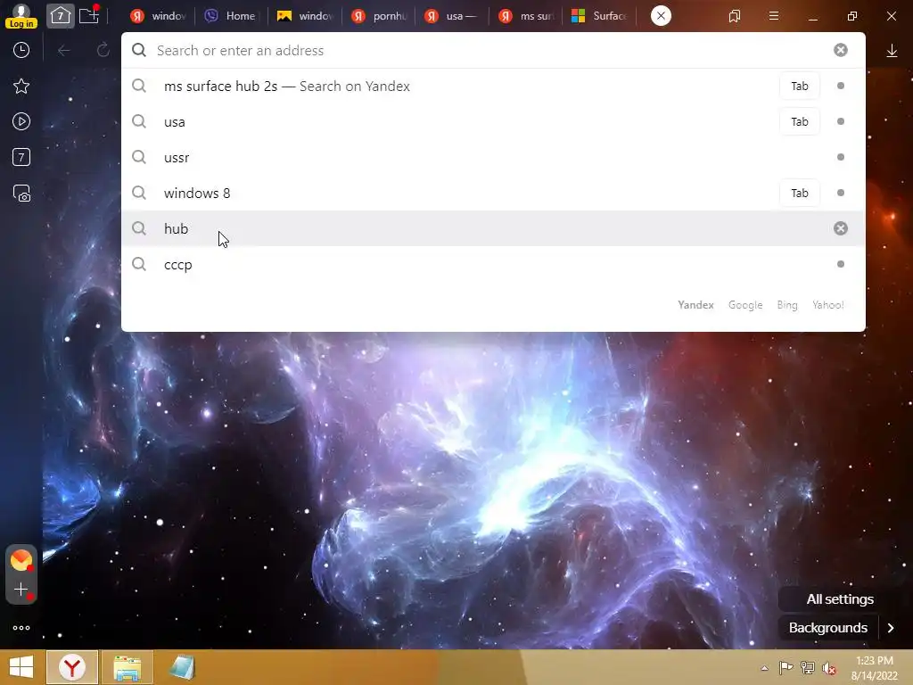Open File Explorer from taskbar
913x685 pixels.
click(127, 667)
